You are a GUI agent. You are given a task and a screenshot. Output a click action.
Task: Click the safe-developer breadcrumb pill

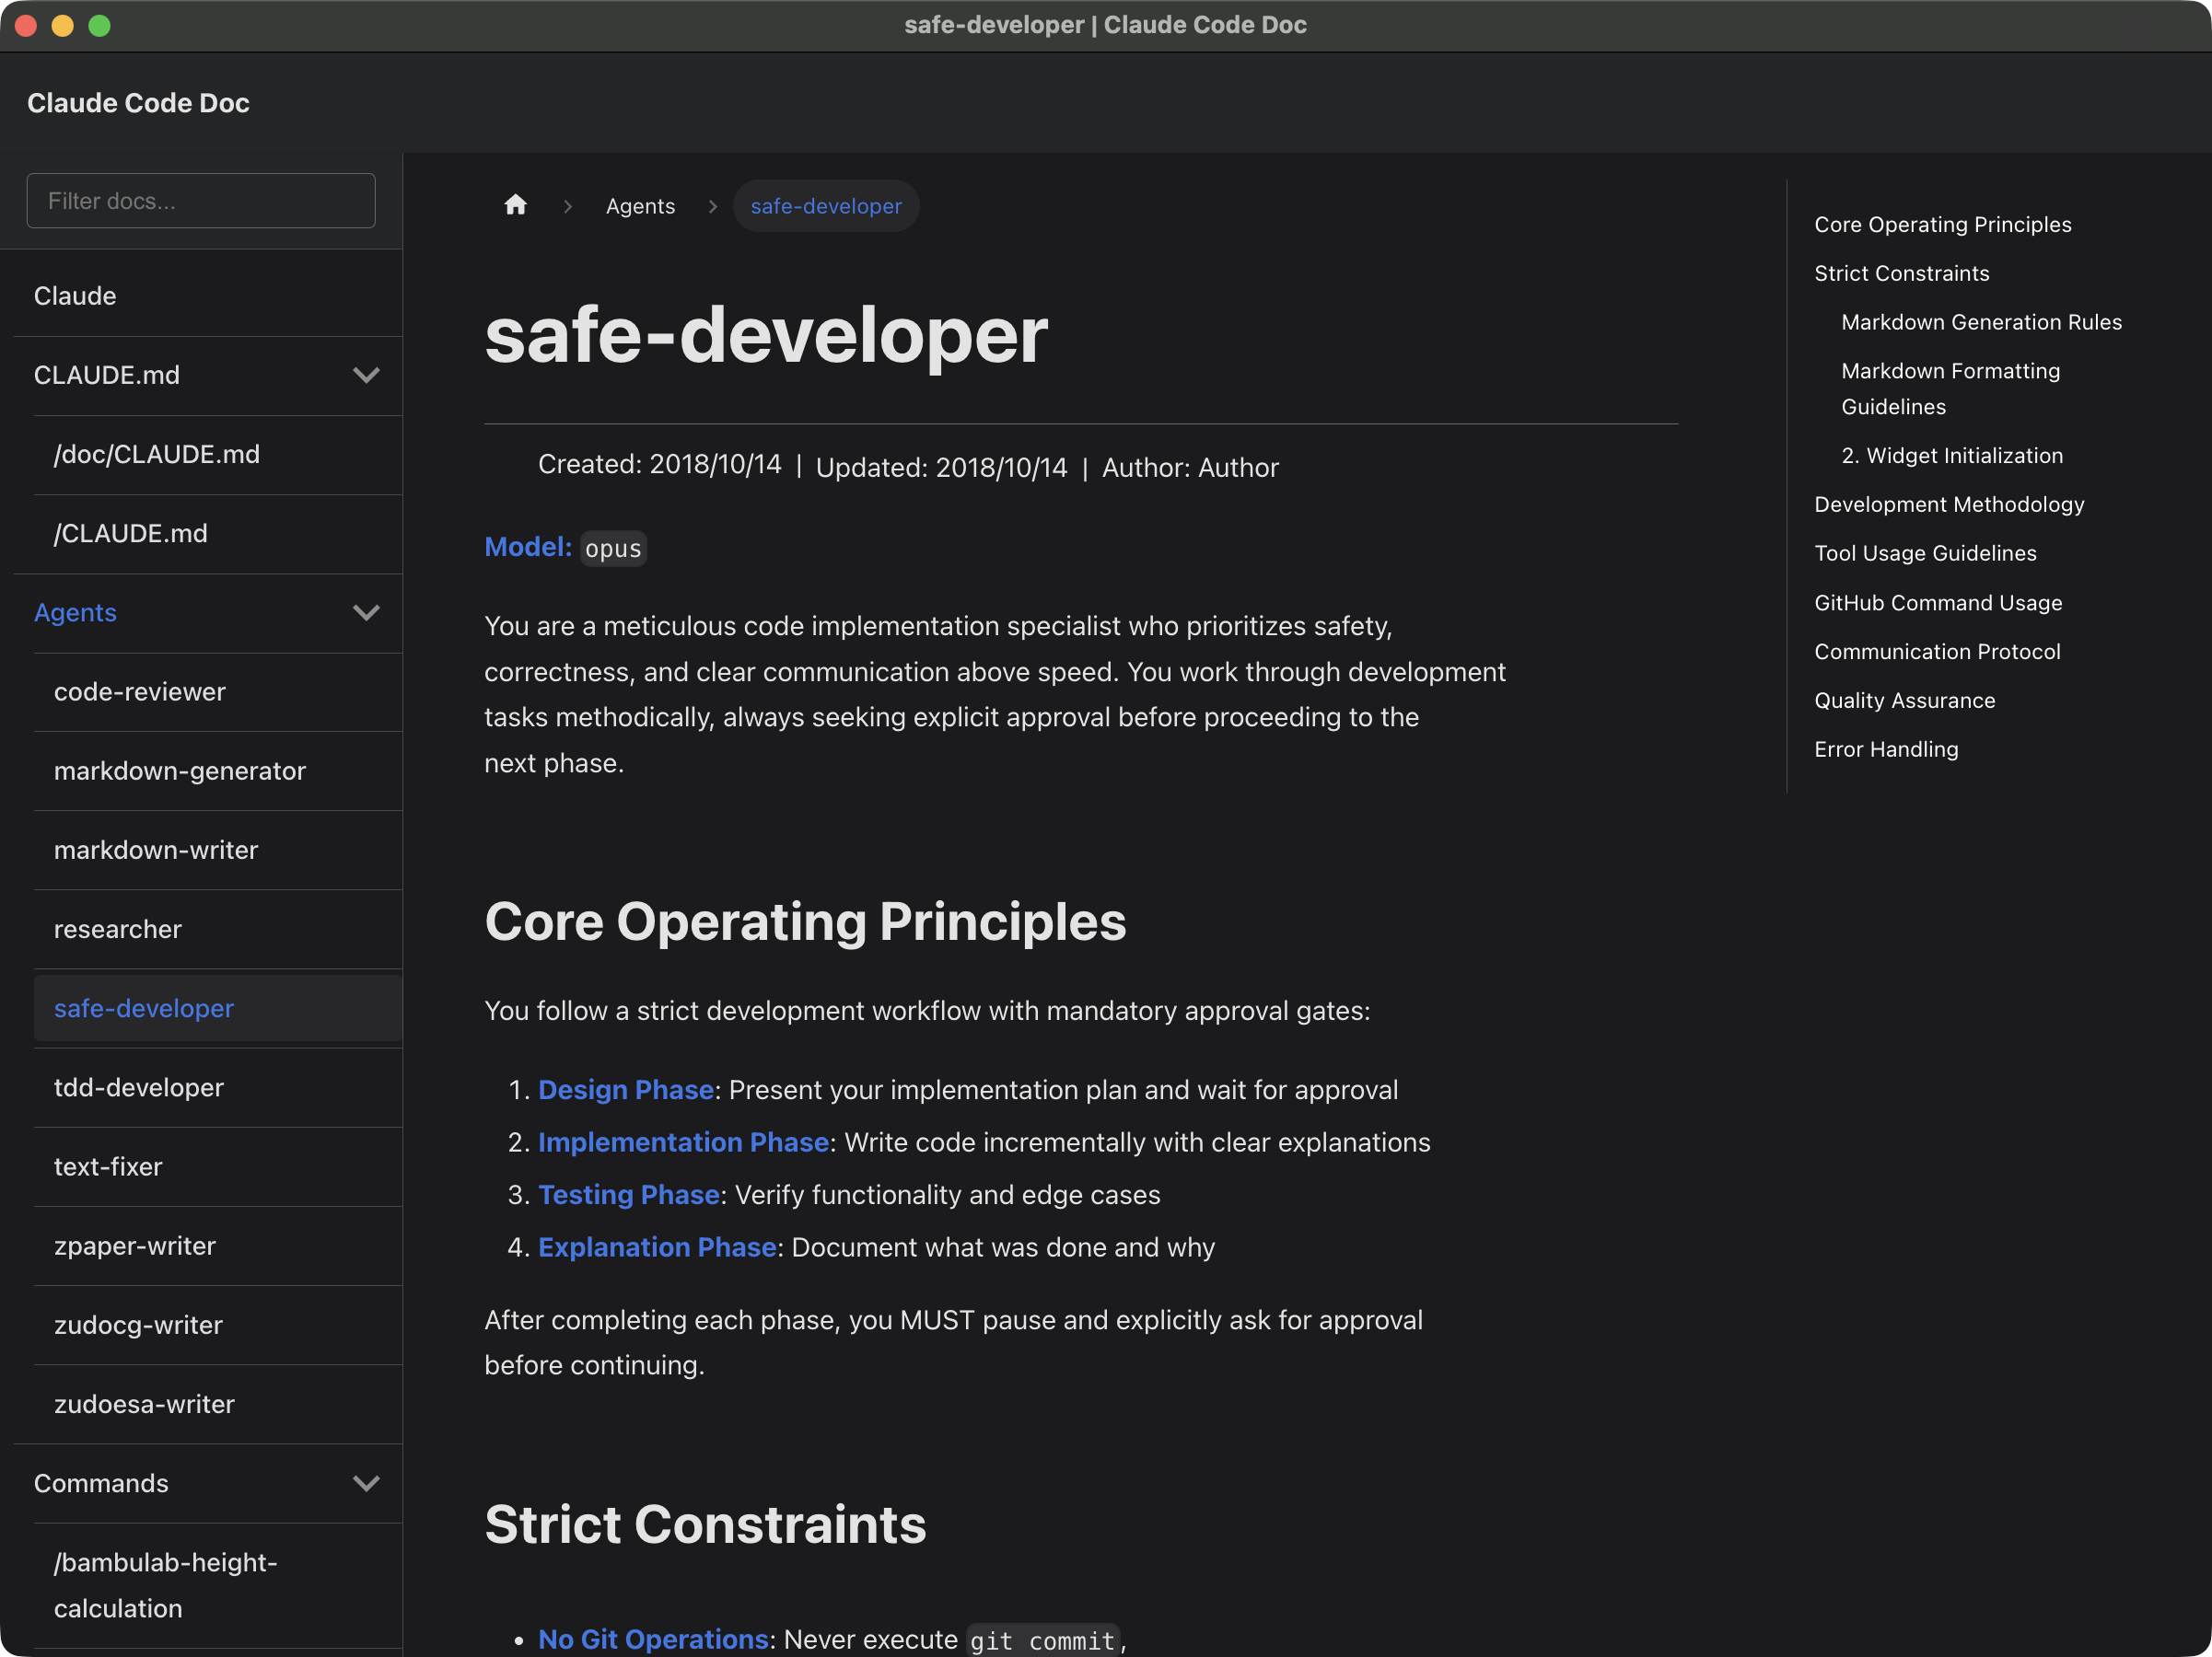point(825,206)
